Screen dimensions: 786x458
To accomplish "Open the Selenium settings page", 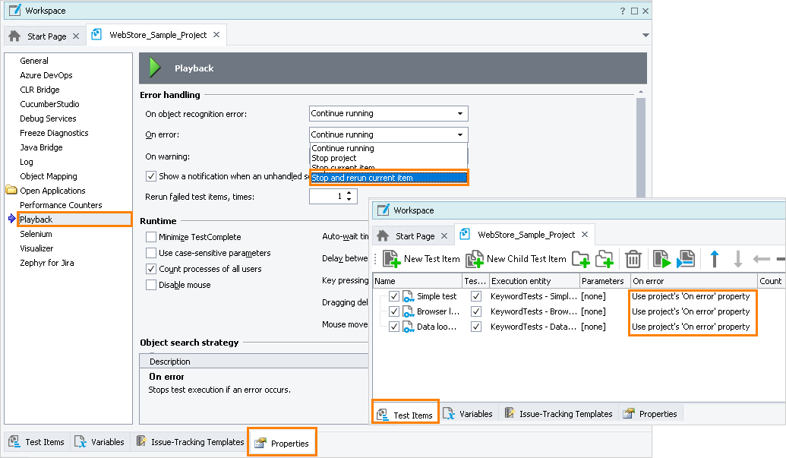I will (36, 234).
